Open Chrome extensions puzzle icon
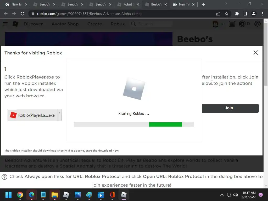The width and height of the screenshot is (268, 201). (x=237, y=14)
